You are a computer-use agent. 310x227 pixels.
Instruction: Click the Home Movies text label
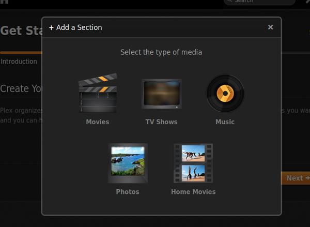pos(193,192)
